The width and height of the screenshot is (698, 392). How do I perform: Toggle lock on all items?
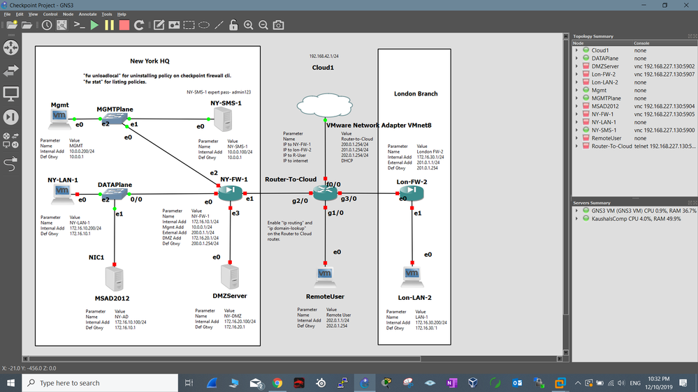click(x=233, y=25)
